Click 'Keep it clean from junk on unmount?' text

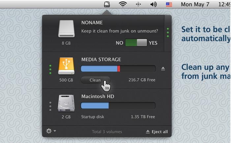point(120,31)
